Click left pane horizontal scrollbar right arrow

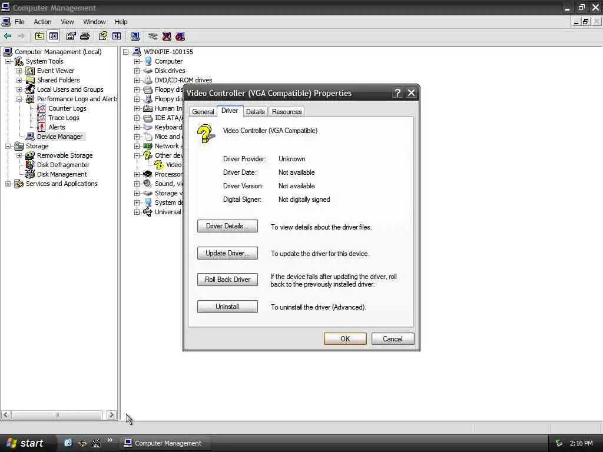111,415
